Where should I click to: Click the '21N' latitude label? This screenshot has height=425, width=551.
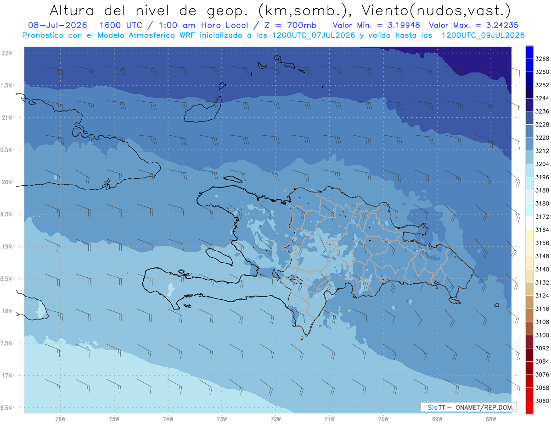[x=7, y=117]
